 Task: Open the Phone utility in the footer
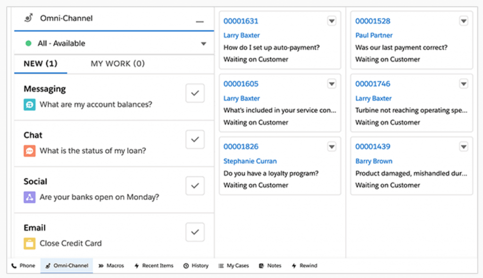tap(23, 265)
